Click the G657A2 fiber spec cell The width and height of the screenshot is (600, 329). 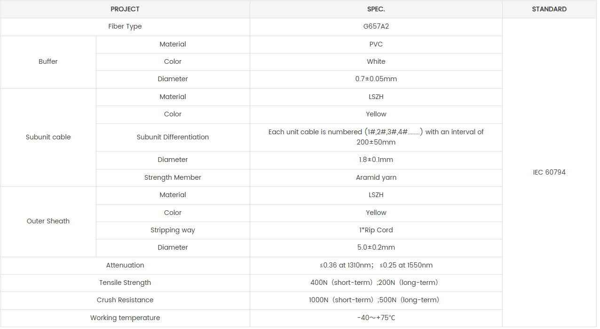pyautogui.click(x=376, y=26)
